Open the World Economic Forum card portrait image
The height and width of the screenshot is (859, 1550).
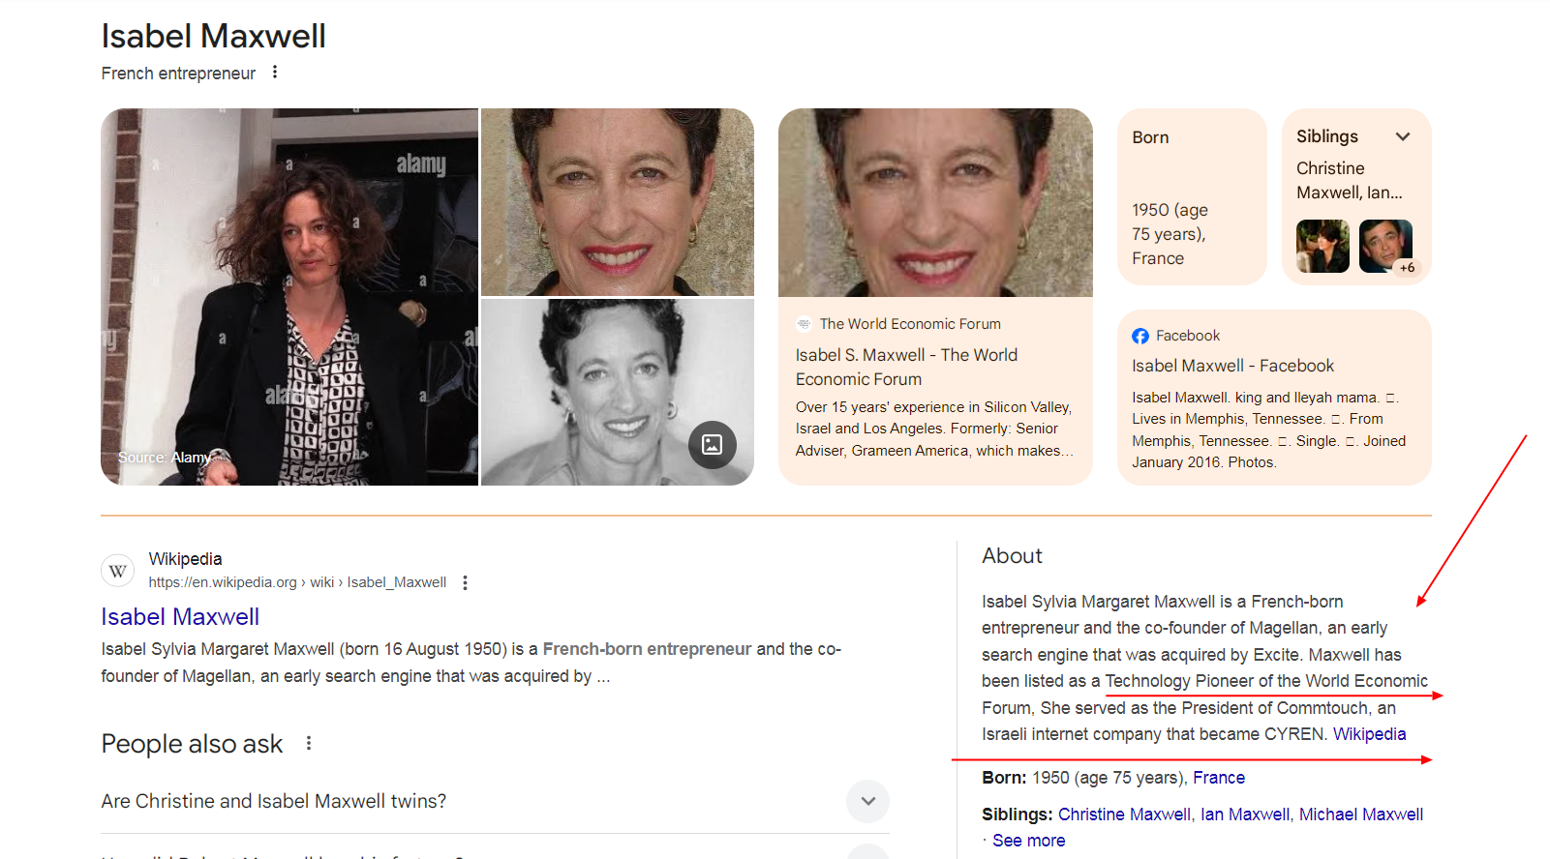tap(935, 202)
